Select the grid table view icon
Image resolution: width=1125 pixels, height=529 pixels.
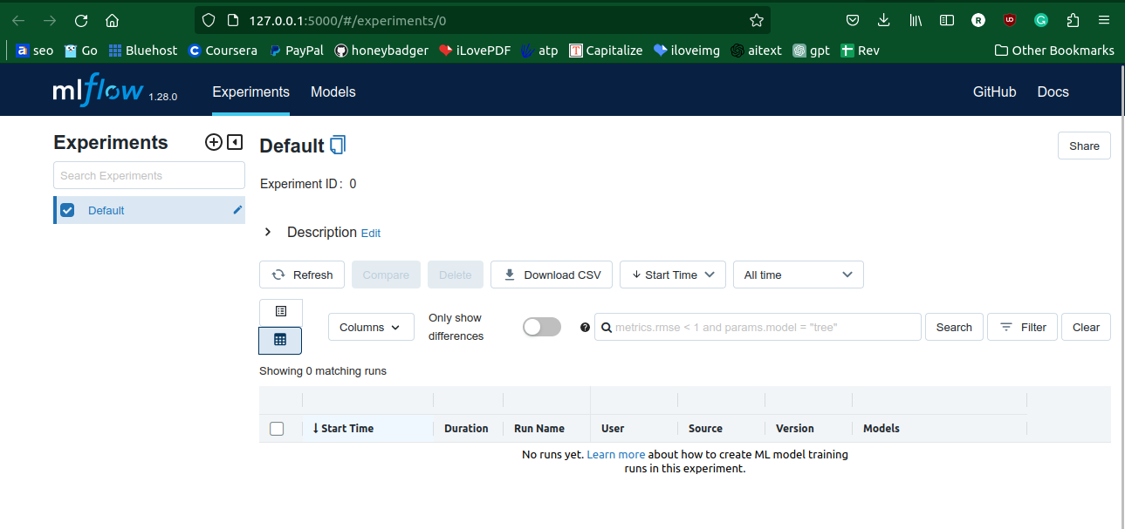pyautogui.click(x=280, y=340)
